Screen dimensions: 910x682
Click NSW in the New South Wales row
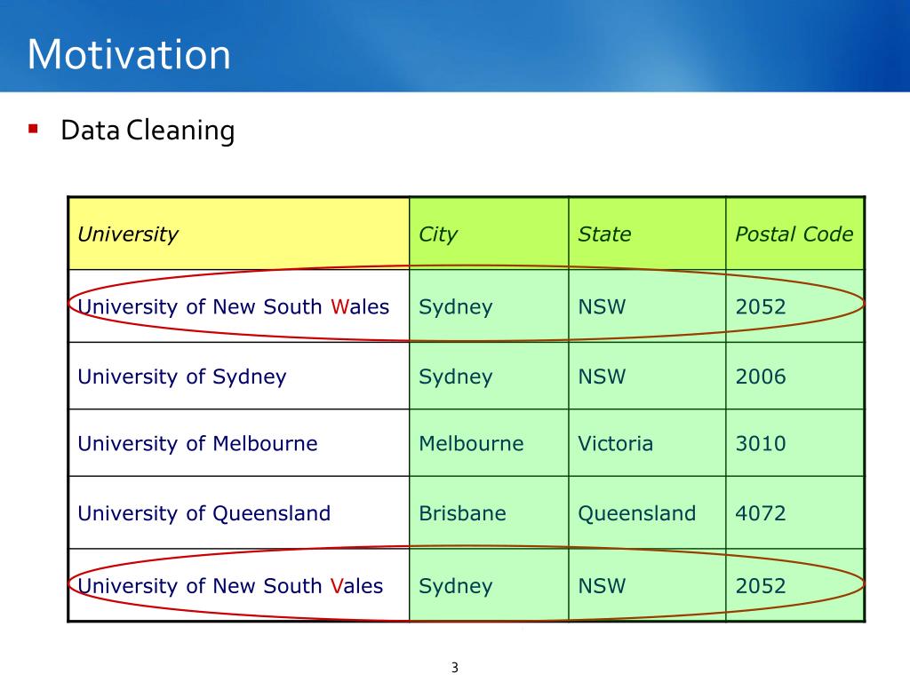tap(647, 305)
